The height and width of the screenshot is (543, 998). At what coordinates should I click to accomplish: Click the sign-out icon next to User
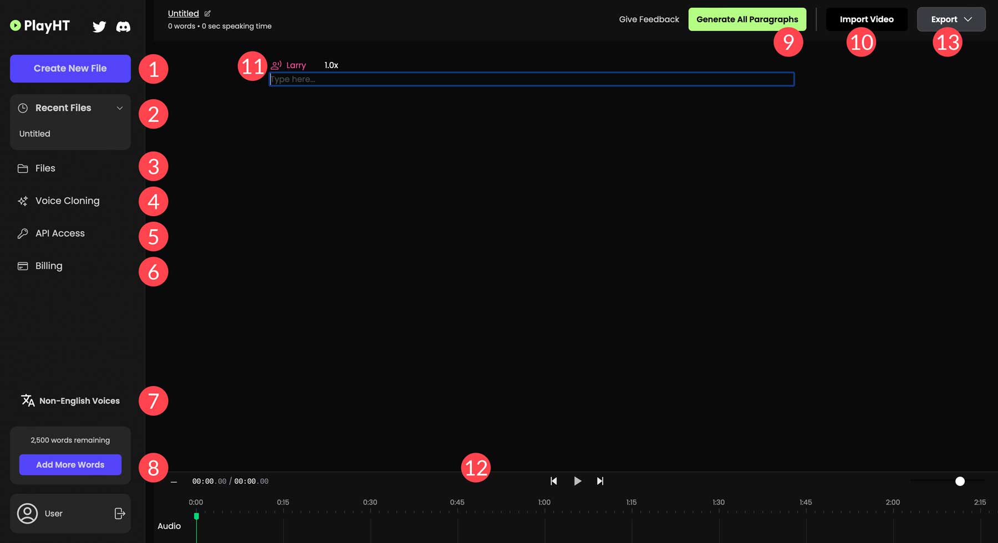click(x=120, y=514)
